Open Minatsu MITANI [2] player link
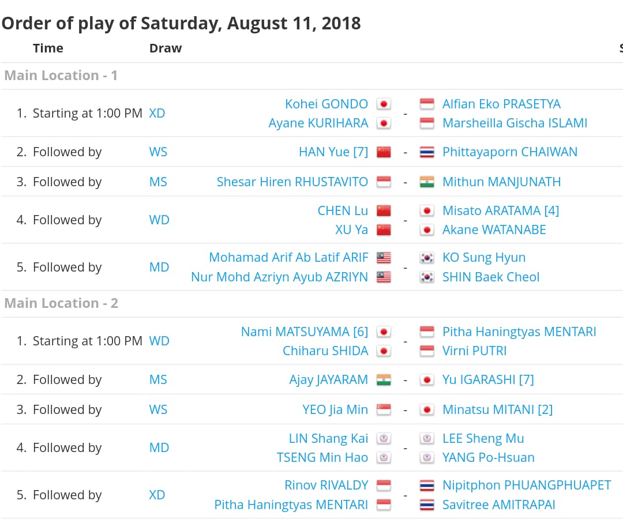 (x=497, y=409)
